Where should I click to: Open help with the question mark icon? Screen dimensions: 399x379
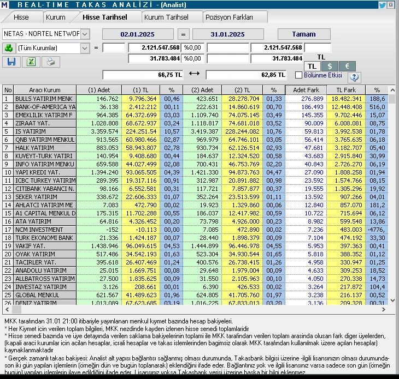pyautogui.click(x=354, y=77)
